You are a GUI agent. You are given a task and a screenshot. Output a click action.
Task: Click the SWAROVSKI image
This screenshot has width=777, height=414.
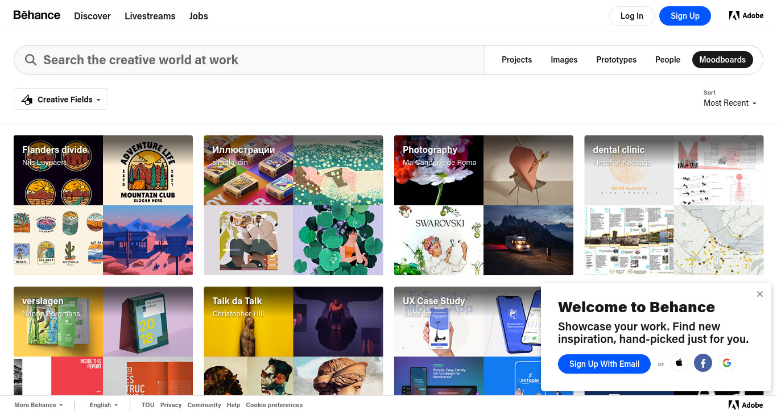(x=439, y=241)
